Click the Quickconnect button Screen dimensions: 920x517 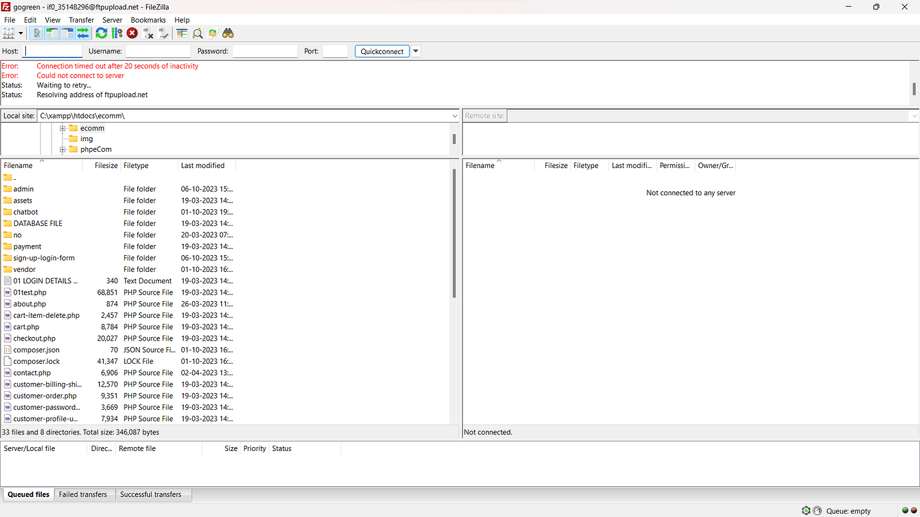pyautogui.click(x=382, y=51)
